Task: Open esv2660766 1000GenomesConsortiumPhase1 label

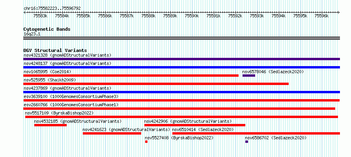Action: pyautogui.click(x=71, y=105)
